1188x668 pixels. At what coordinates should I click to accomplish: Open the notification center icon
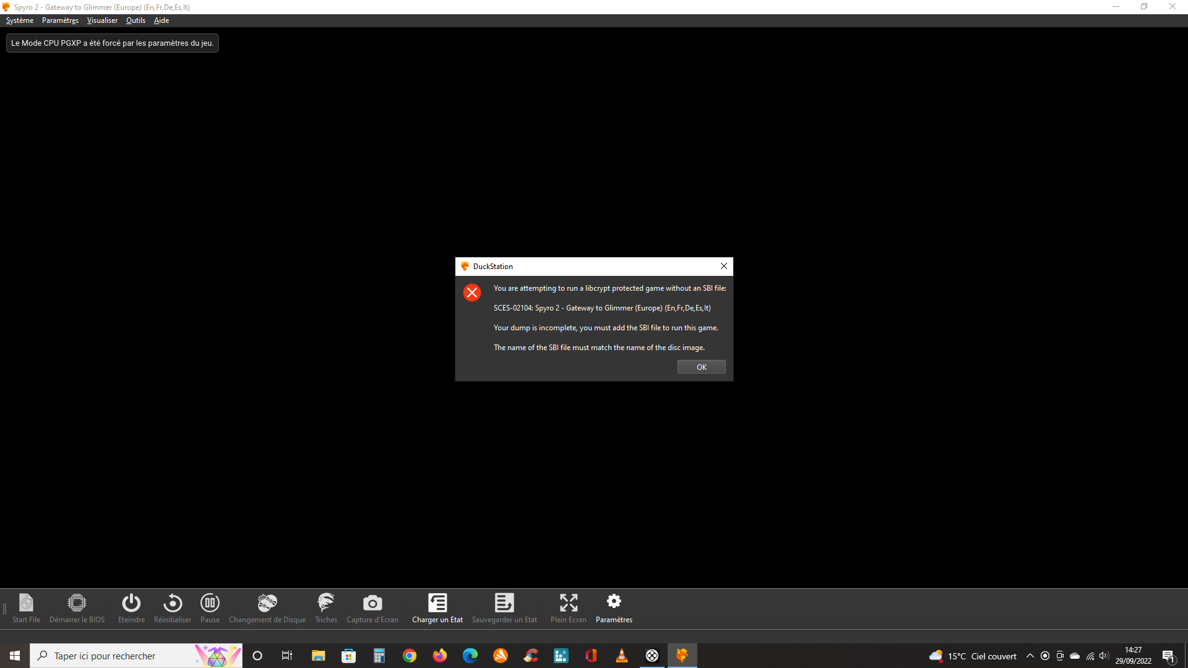coord(1169,656)
